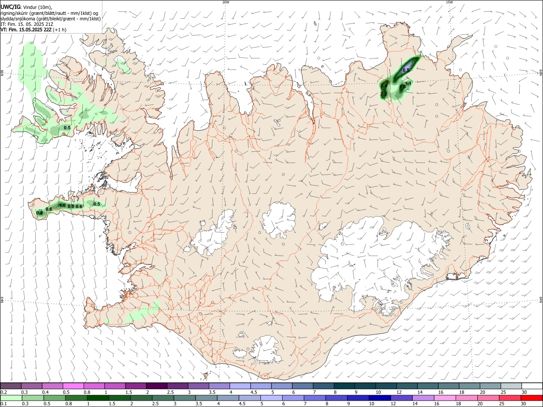Click the 2.2 precipitation label on the map
Screen dimensions: 543x407
pos(383,94)
